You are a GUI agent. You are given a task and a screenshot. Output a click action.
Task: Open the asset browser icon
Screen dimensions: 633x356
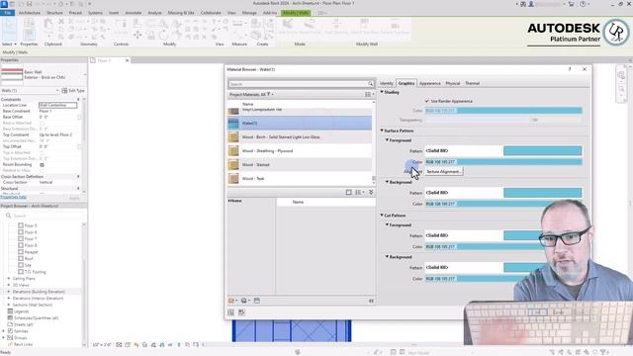257,301
